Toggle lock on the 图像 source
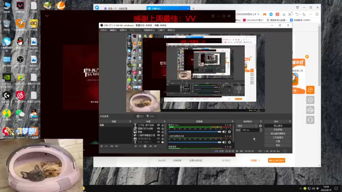 tap(162, 132)
